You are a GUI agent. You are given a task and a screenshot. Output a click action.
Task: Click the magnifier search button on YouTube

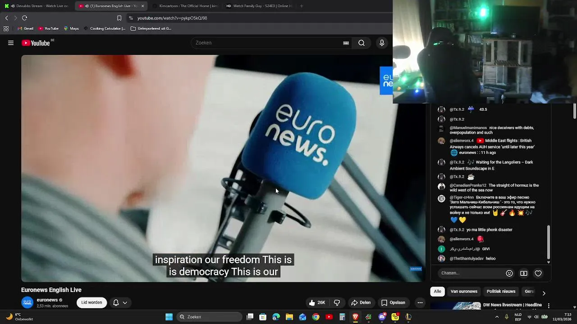coord(362,43)
